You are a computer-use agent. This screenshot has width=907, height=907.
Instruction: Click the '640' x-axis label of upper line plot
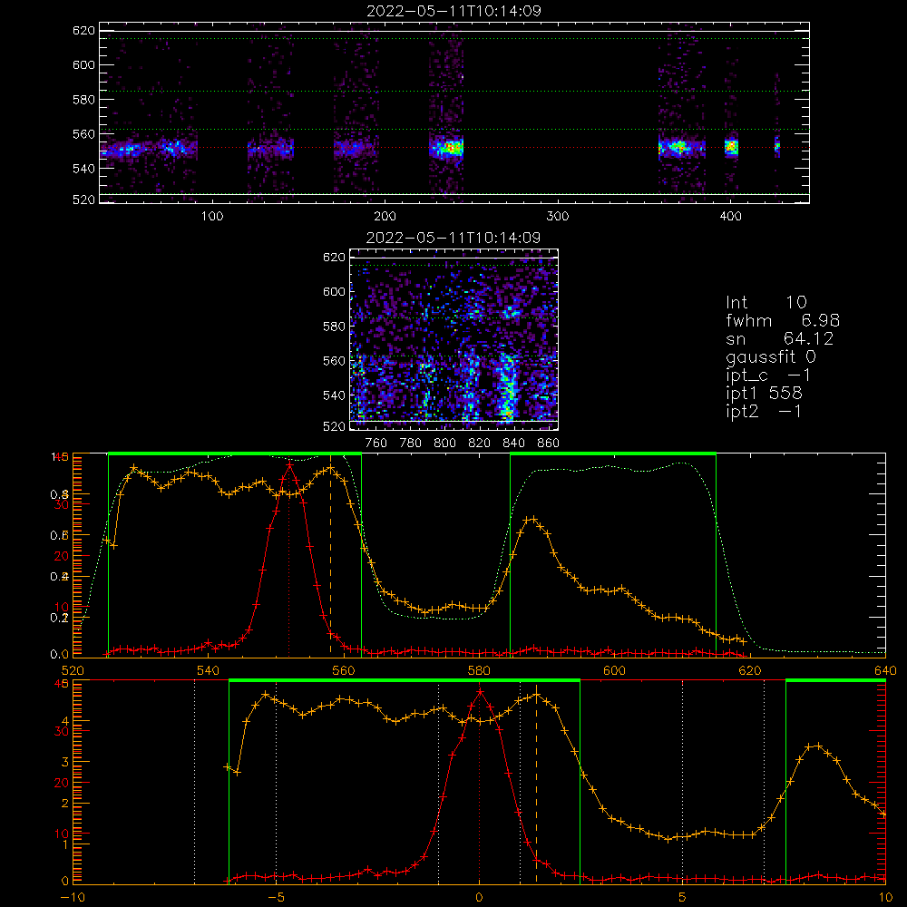click(x=885, y=670)
